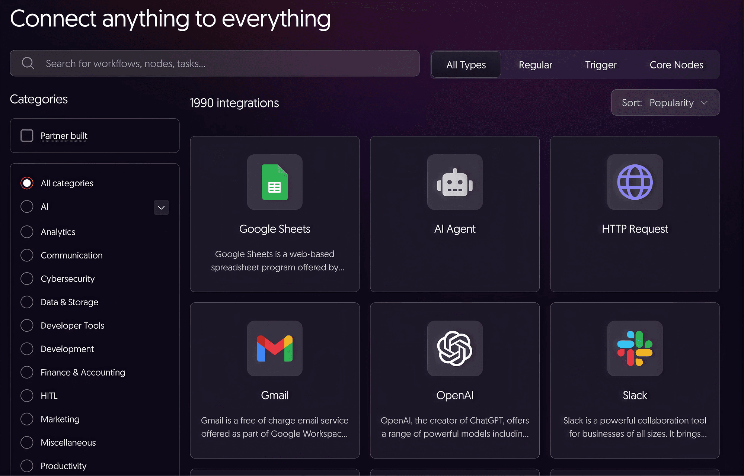Open the Gmail title link
Screen dimensions: 744x476
[x=275, y=395]
